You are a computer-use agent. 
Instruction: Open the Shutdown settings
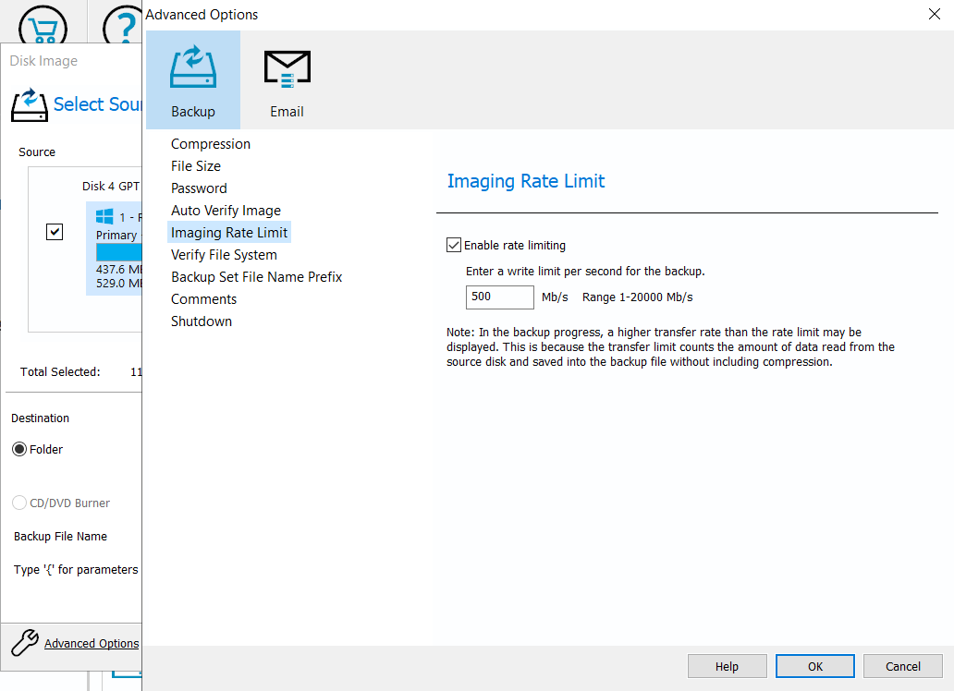pyautogui.click(x=202, y=321)
